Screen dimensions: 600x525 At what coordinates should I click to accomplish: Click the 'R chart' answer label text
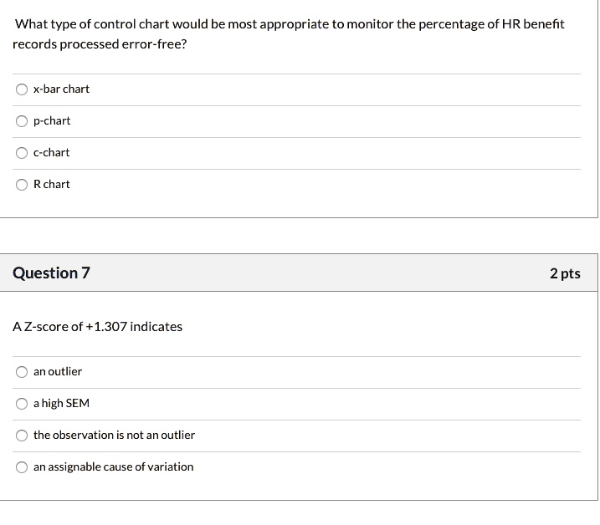click(52, 184)
